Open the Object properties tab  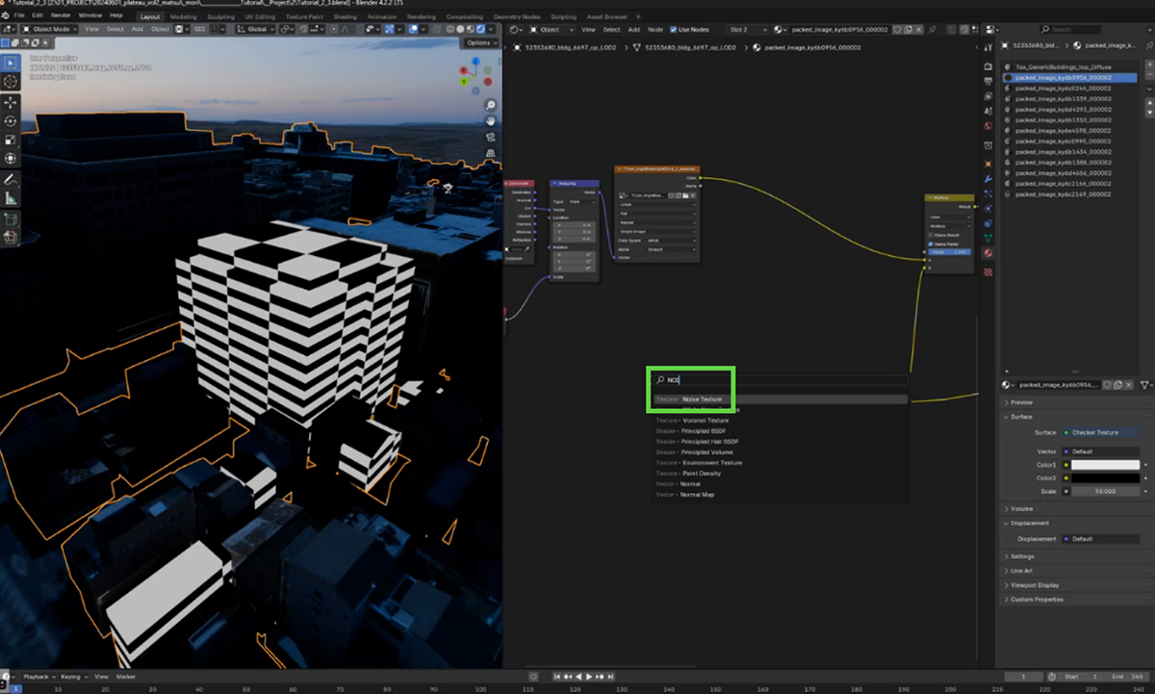(x=988, y=164)
